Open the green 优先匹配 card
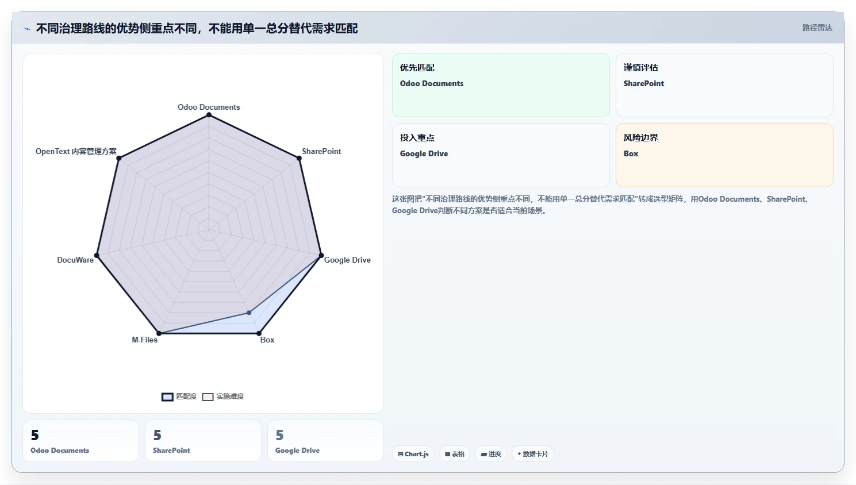The height and width of the screenshot is (485, 856). tap(501, 85)
